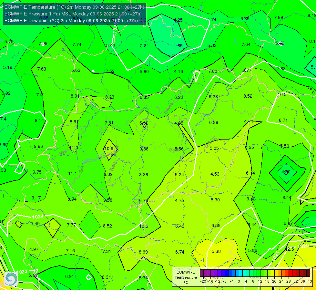Click the 'Vas' county label
Screen dimensions: 316x290
[x=63, y=153]
